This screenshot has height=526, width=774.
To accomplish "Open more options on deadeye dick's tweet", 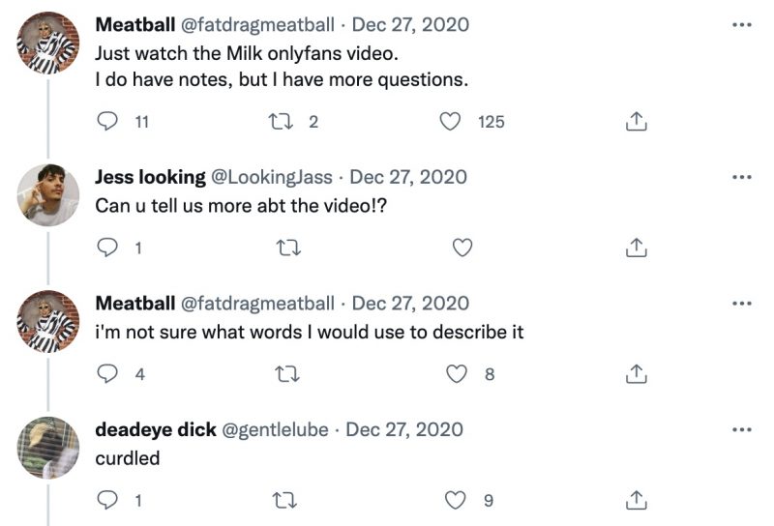I will [742, 429].
